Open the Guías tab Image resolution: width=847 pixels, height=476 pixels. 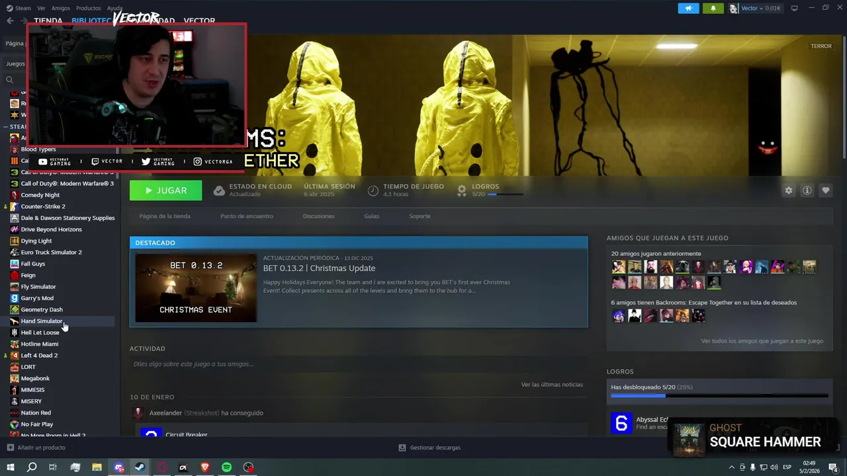click(x=372, y=216)
